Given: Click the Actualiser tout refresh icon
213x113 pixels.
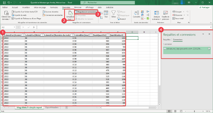Looking at the screenshot, I should coord(70,13).
